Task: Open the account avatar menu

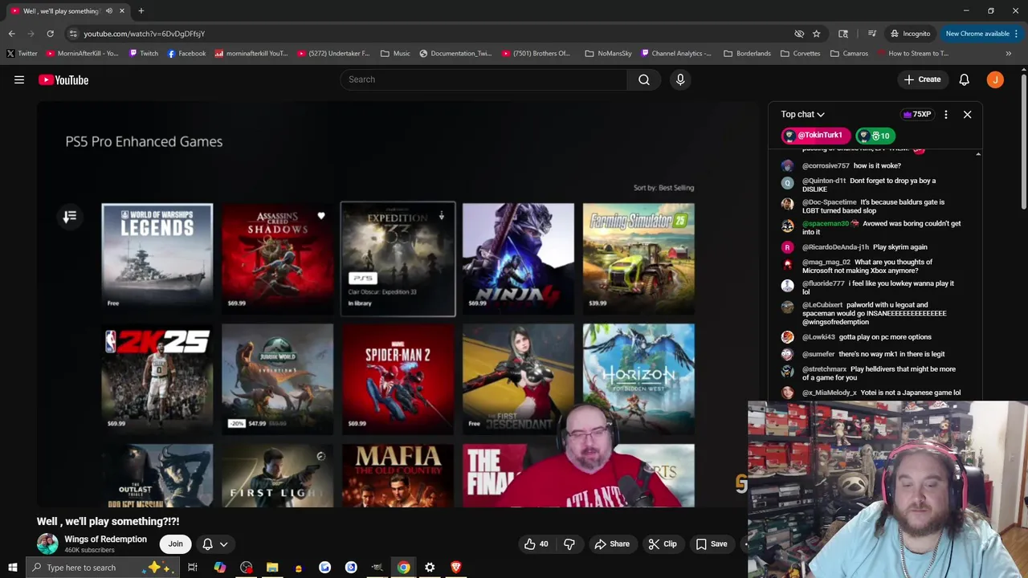Action: (995, 79)
